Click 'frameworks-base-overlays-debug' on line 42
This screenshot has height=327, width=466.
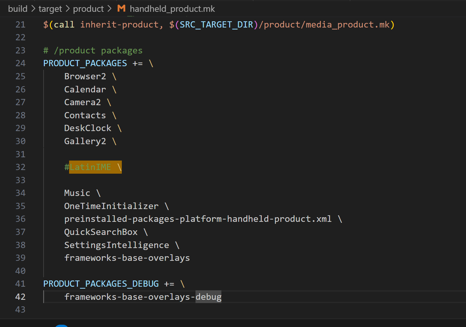pos(143,297)
